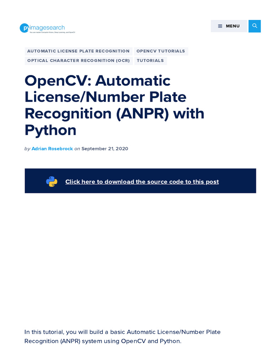273x364 pixels.
Task: Click the PyImageSearch tagline text under logo
Action: 52,32
